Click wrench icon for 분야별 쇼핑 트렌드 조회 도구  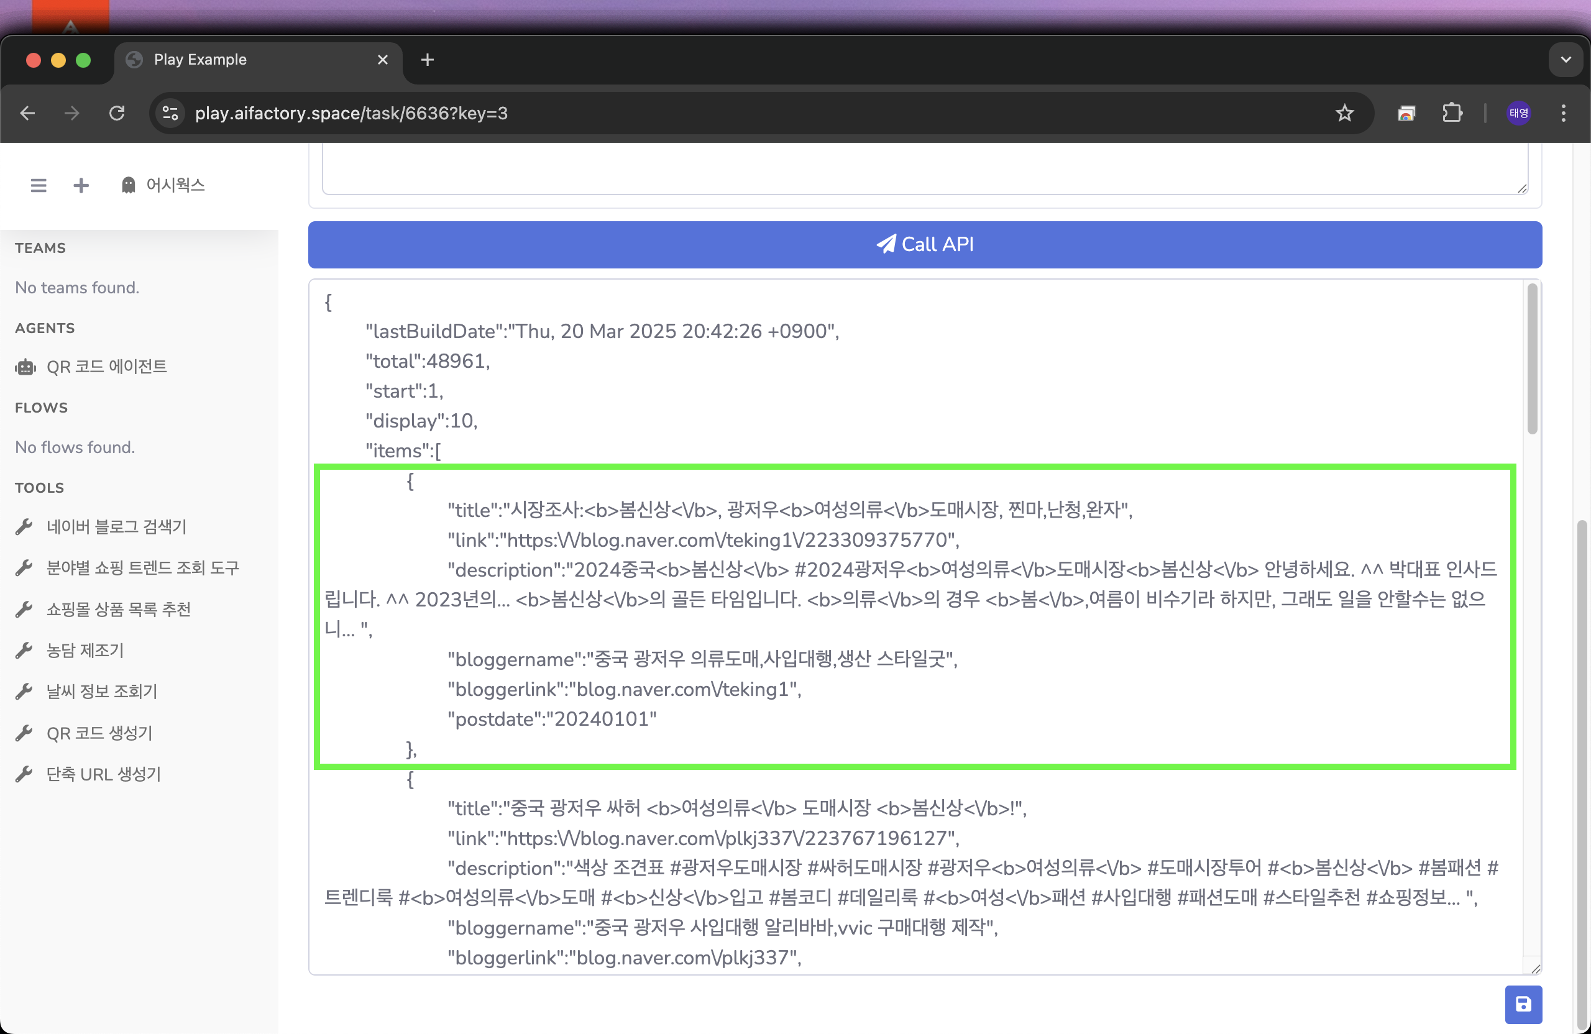tap(24, 568)
